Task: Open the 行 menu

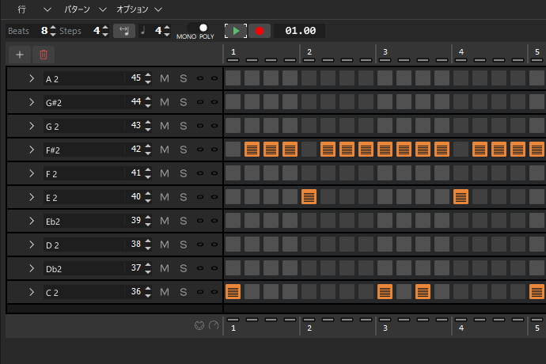Action: click(23, 9)
